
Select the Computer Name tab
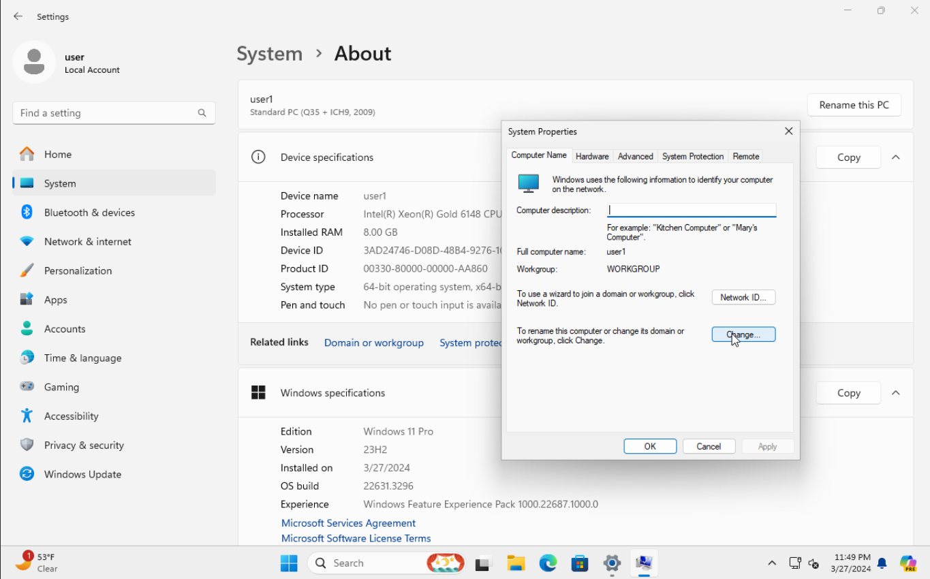tap(539, 155)
